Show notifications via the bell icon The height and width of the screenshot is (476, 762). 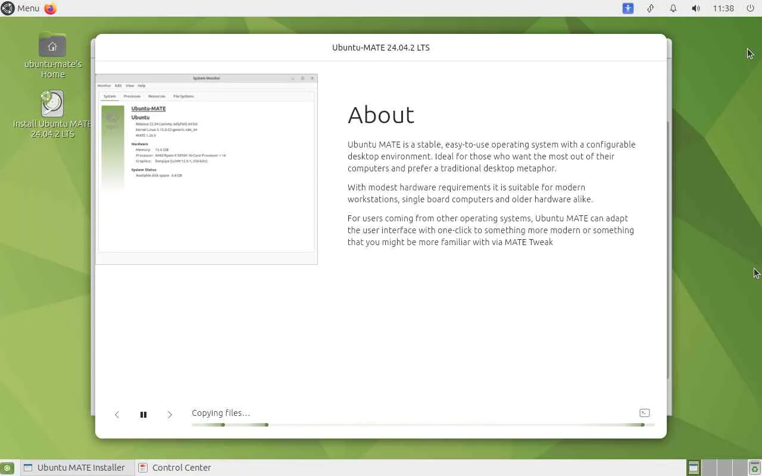pyautogui.click(x=673, y=8)
